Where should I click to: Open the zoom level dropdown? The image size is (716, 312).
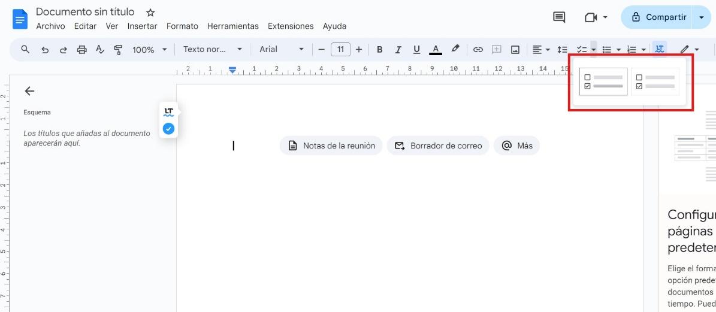coord(150,50)
